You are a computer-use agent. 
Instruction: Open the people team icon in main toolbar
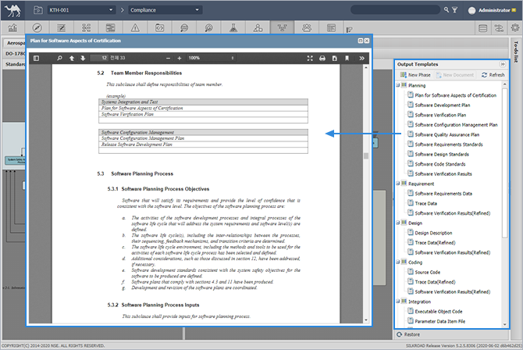click(307, 27)
